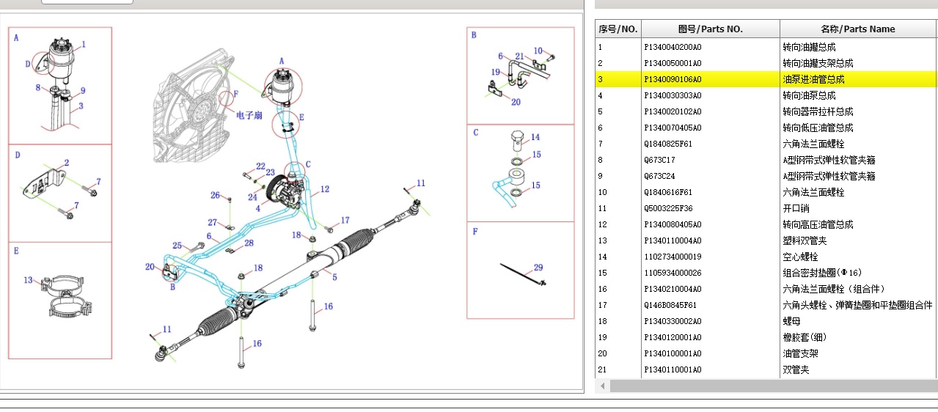Image resolution: width=938 pixels, height=412 pixels.
Task: Click part name 转向高压油管总成
Action: coord(818,224)
